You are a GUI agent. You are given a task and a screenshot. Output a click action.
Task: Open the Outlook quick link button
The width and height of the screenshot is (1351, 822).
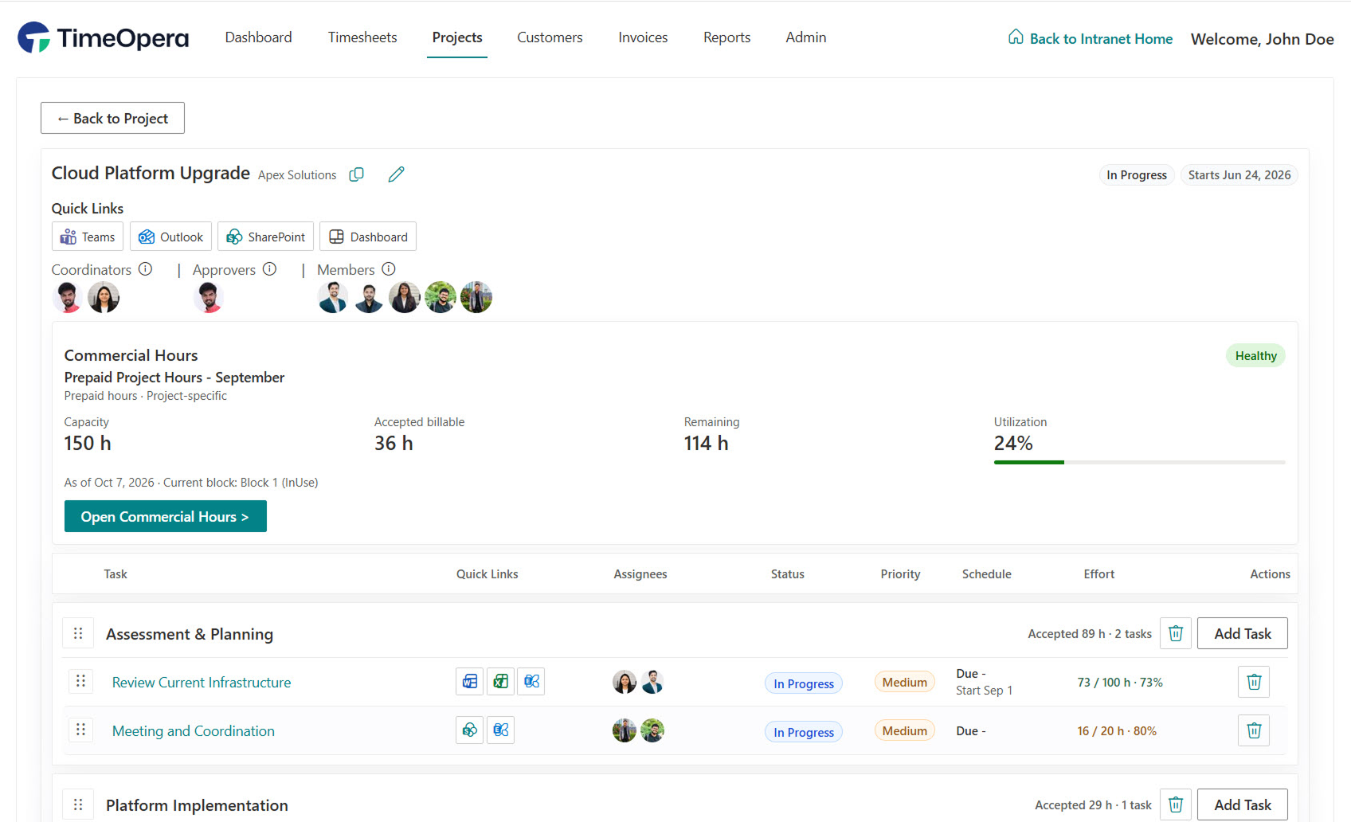tap(170, 237)
